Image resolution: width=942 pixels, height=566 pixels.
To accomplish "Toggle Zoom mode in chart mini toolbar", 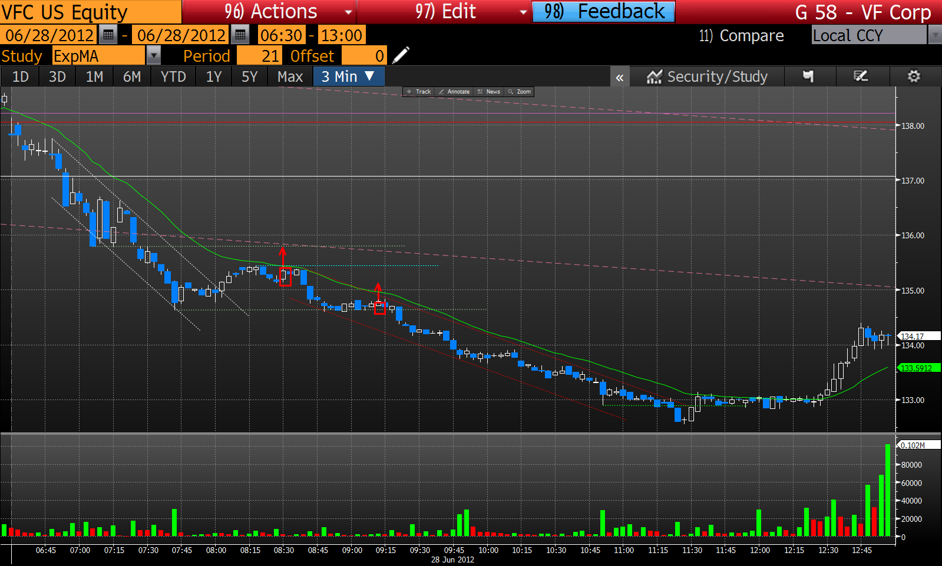I will click(520, 92).
